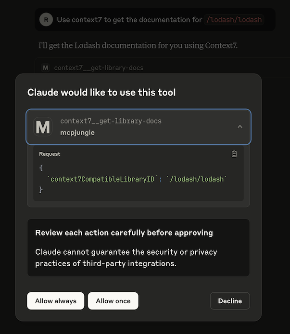Decline the tool request
Viewport: 290px width, 334px height.
coord(230,301)
